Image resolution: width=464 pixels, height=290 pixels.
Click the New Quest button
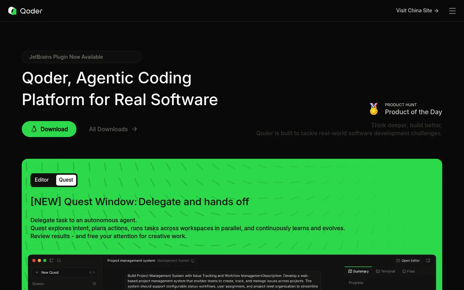point(65,272)
